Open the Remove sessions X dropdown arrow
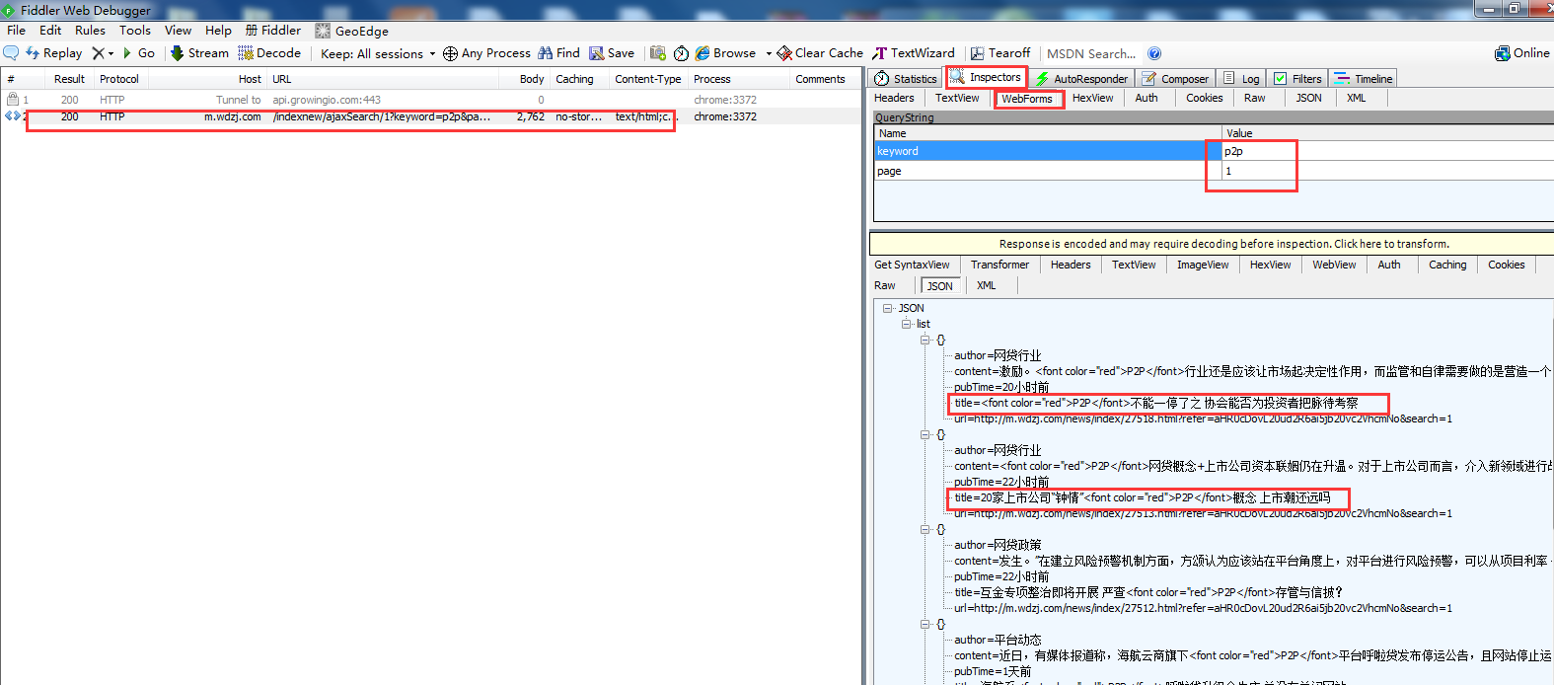This screenshot has width=1554, height=685. (x=111, y=53)
